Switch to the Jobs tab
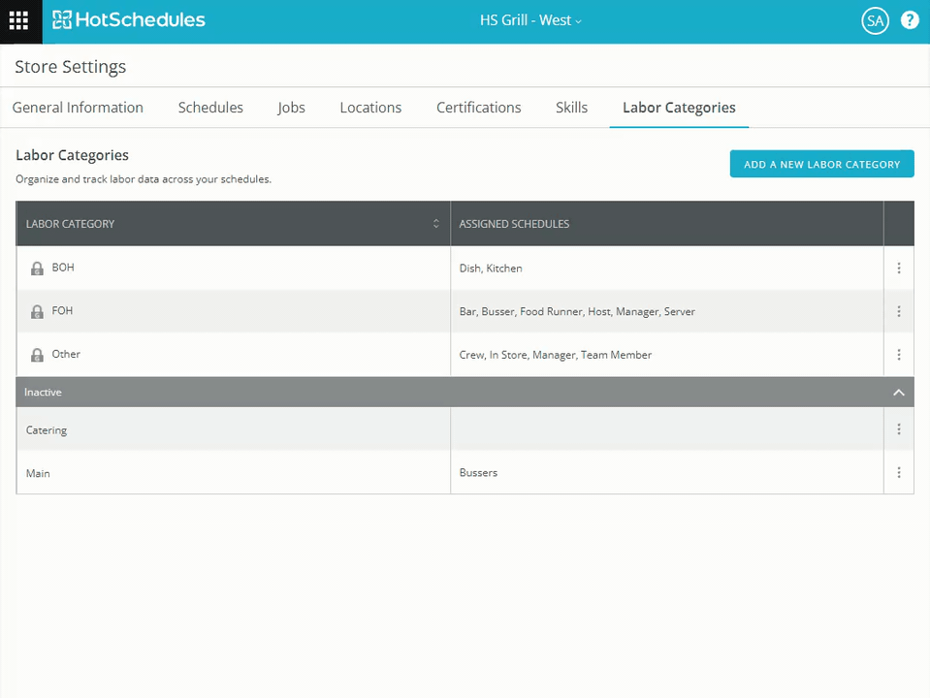The height and width of the screenshot is (698, 930). click(291, 108)
